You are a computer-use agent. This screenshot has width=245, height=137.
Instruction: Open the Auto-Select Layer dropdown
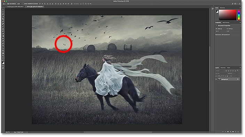pos(19,3)
